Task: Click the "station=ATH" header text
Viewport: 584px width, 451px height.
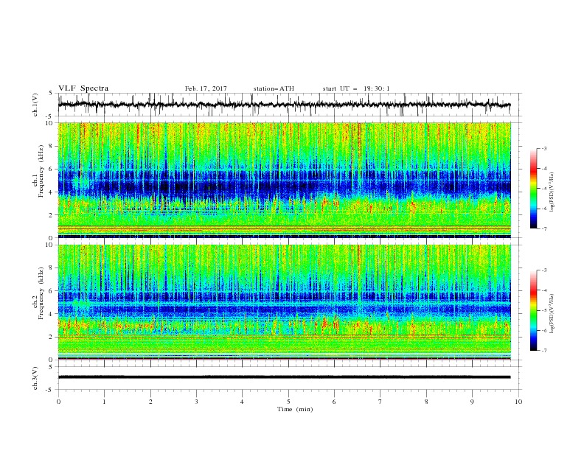Action: pyautogui.click(x=274, y=88)
